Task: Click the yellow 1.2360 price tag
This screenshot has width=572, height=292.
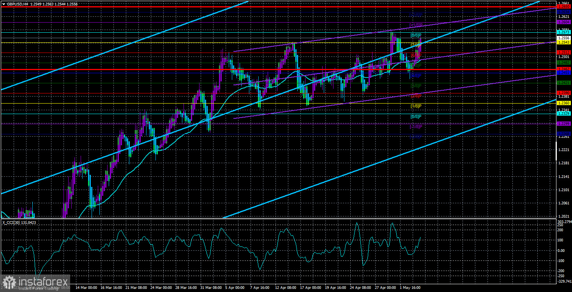Action: [564, 103]
